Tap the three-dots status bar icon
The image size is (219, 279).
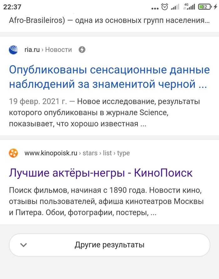click(155, 8)
